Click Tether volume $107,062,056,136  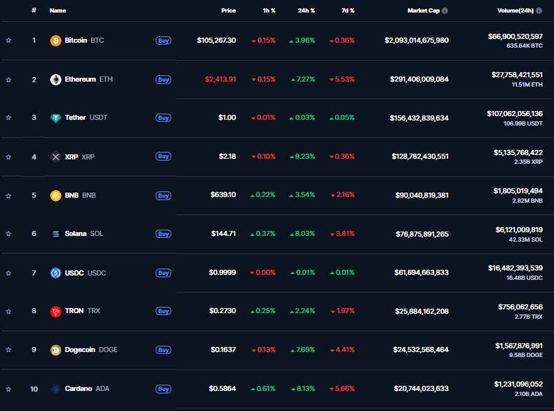click(514, 114)
